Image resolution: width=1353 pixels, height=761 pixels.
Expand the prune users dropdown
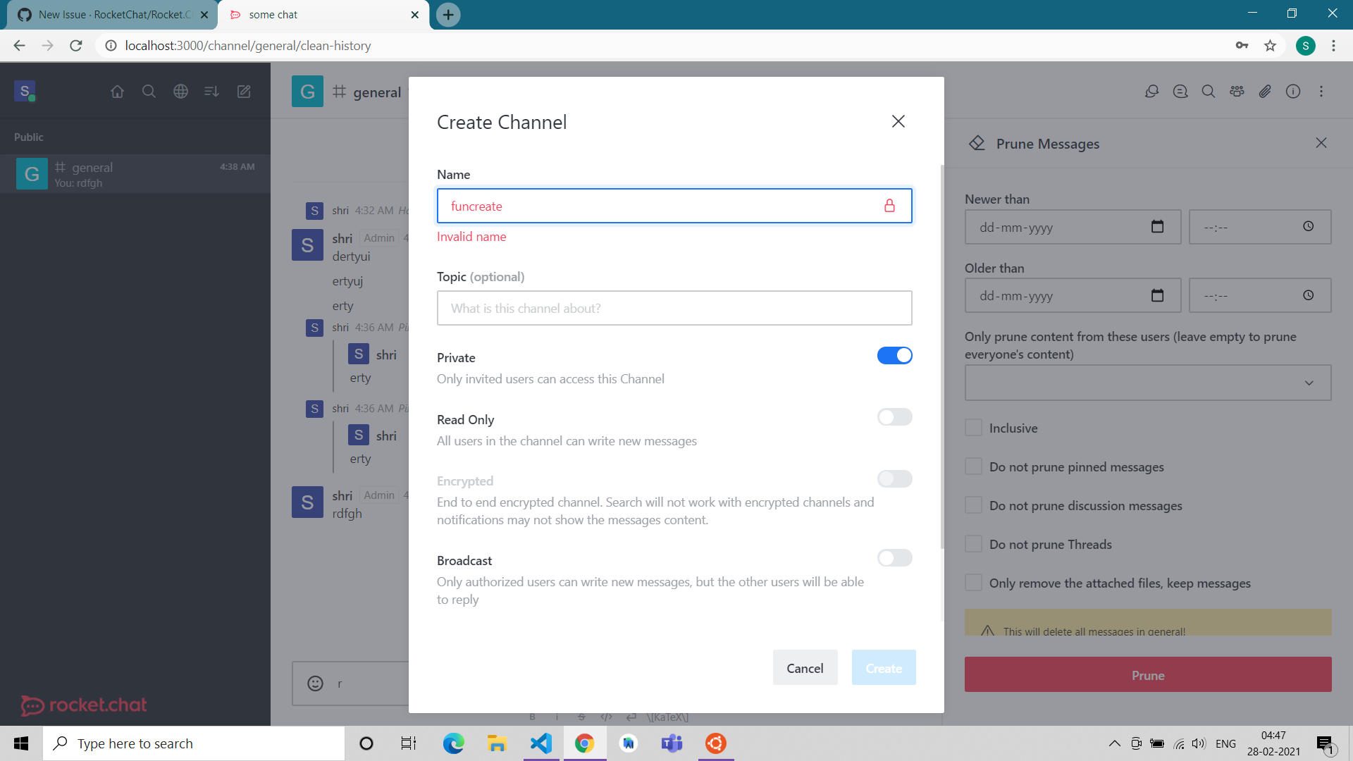[1309, 383]
